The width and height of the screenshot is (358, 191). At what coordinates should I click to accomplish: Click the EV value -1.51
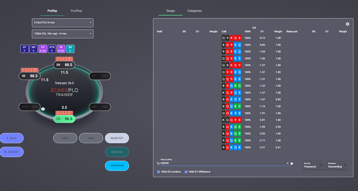(262, 79)
